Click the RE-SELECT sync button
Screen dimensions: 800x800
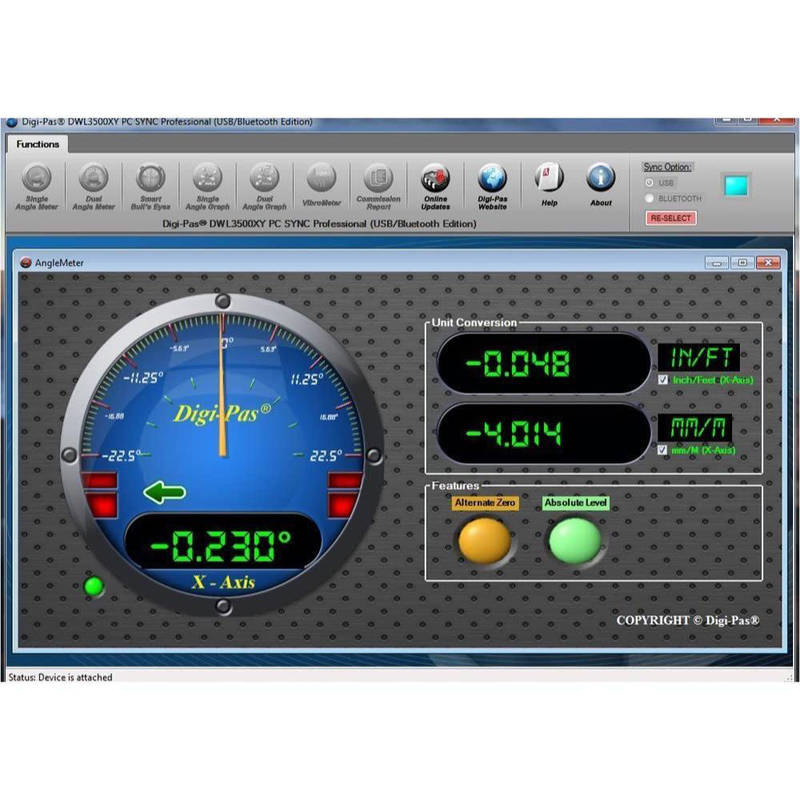670,217
